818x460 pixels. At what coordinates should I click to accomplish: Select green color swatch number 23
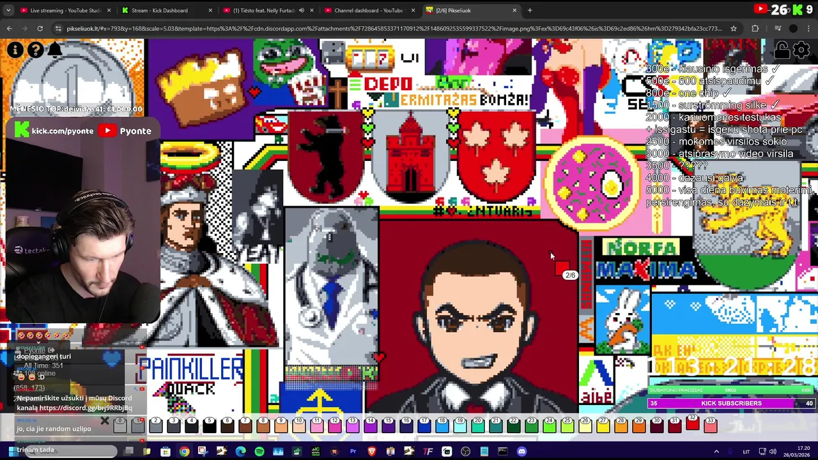coord(531,425)
